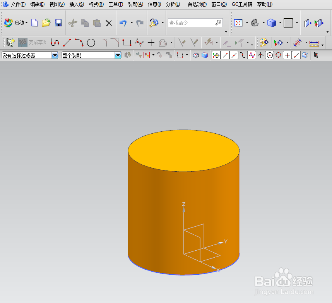Image resolution: width=332 pixels, height=303 pixels.
Task: Click the New file icon
Action: pos(34,23)
